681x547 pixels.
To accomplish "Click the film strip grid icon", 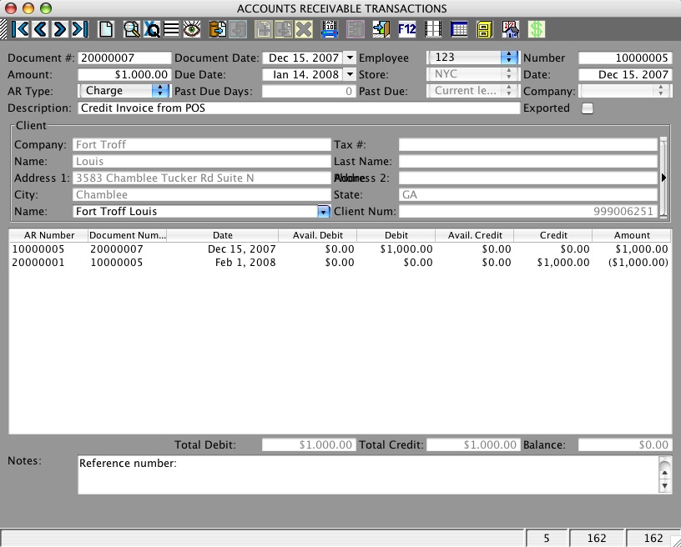I will [433, 29].
